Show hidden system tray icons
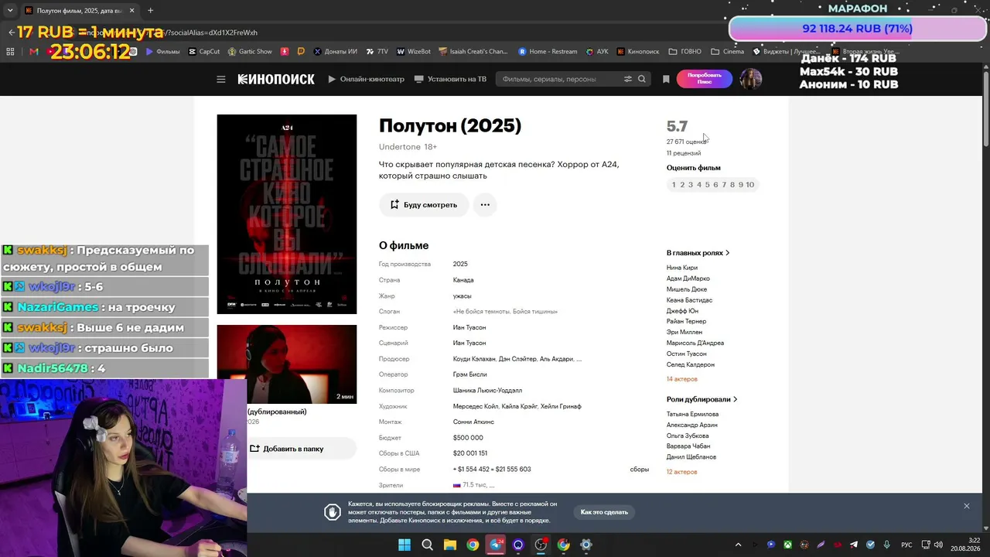The image size is (990, 557). 738,545
